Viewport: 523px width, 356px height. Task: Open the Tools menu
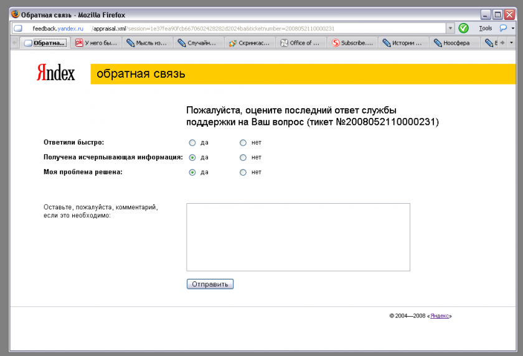[x=485, y=29]
